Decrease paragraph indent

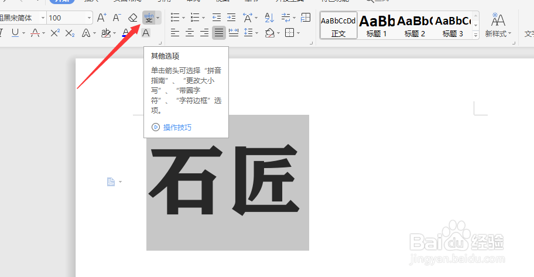tap(216, 18)
